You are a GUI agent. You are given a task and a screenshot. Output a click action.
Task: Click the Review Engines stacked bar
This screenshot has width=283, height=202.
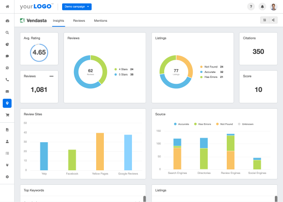230,152
